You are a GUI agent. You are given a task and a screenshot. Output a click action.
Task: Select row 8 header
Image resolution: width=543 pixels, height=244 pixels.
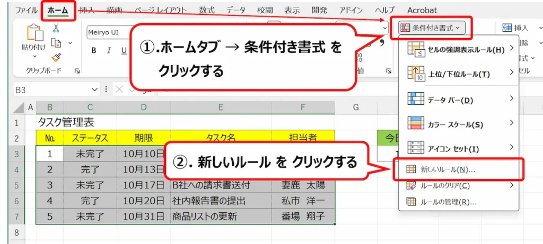click(17, 231)
